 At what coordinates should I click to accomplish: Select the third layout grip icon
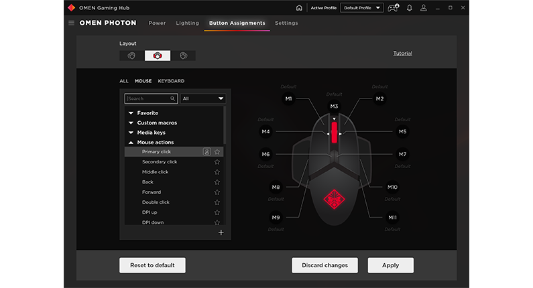point(183,56)
